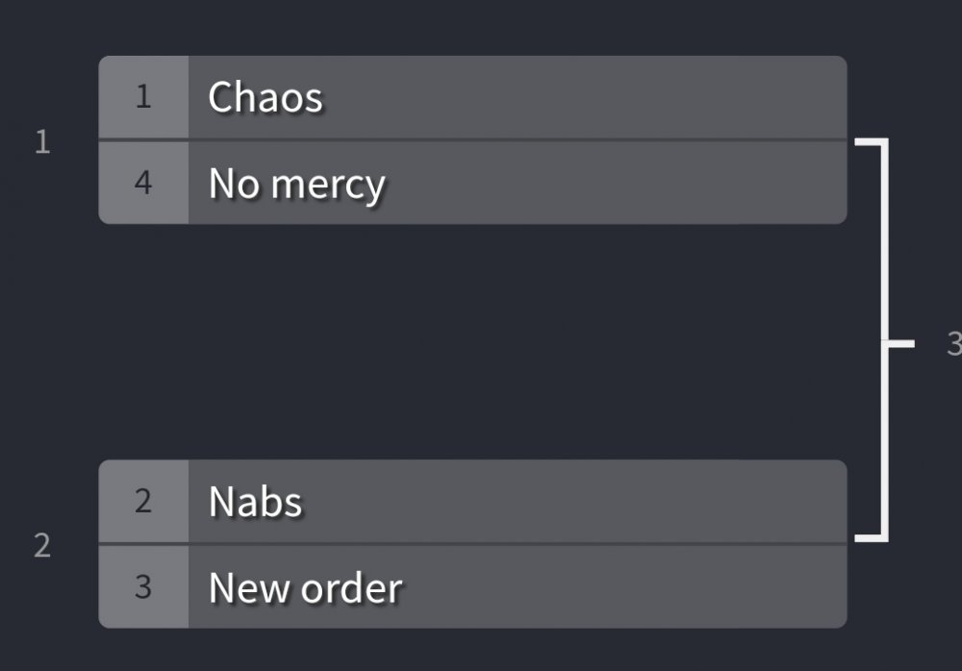This screenshot has height=671, width=962.
Task: Select the New order team name
Action: click(x=305, y=586)
